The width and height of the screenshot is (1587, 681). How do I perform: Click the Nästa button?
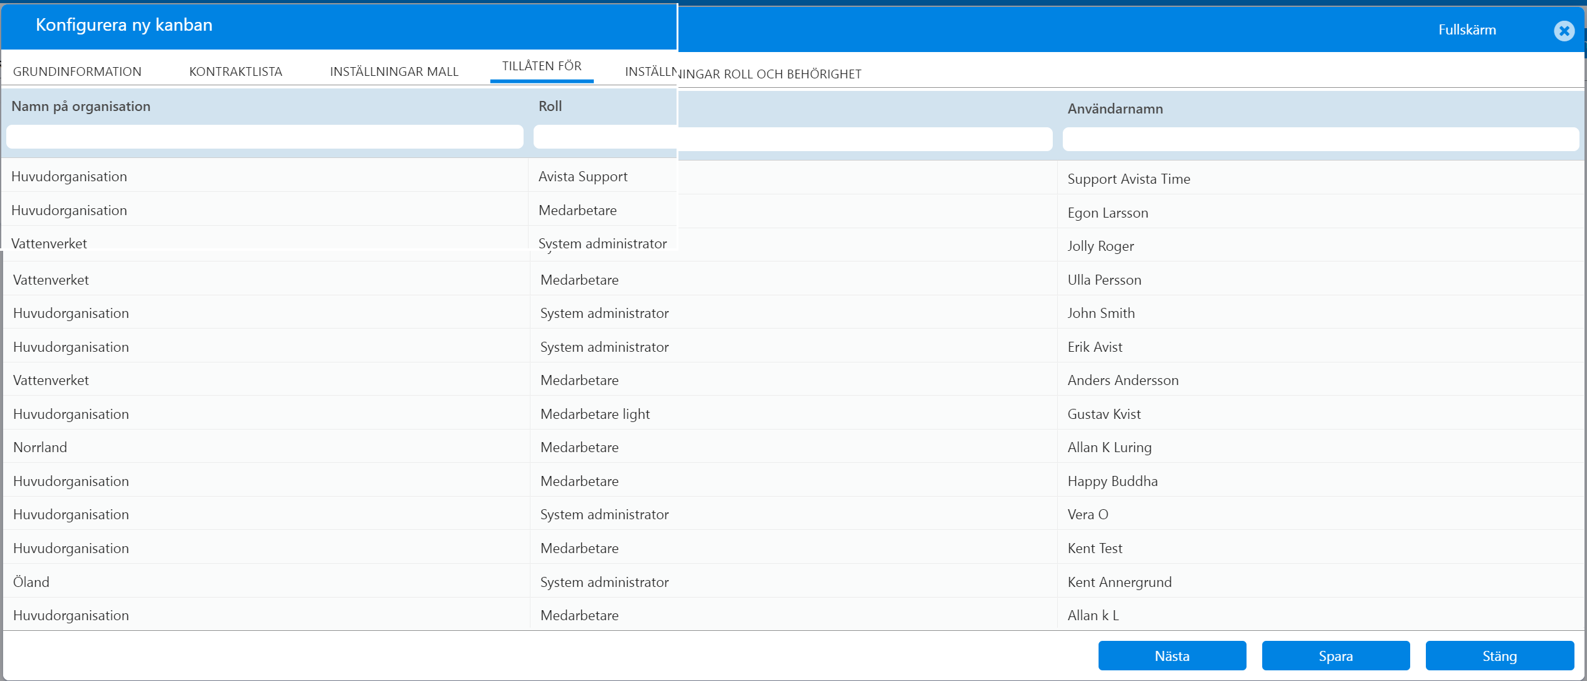point(1172,656)
